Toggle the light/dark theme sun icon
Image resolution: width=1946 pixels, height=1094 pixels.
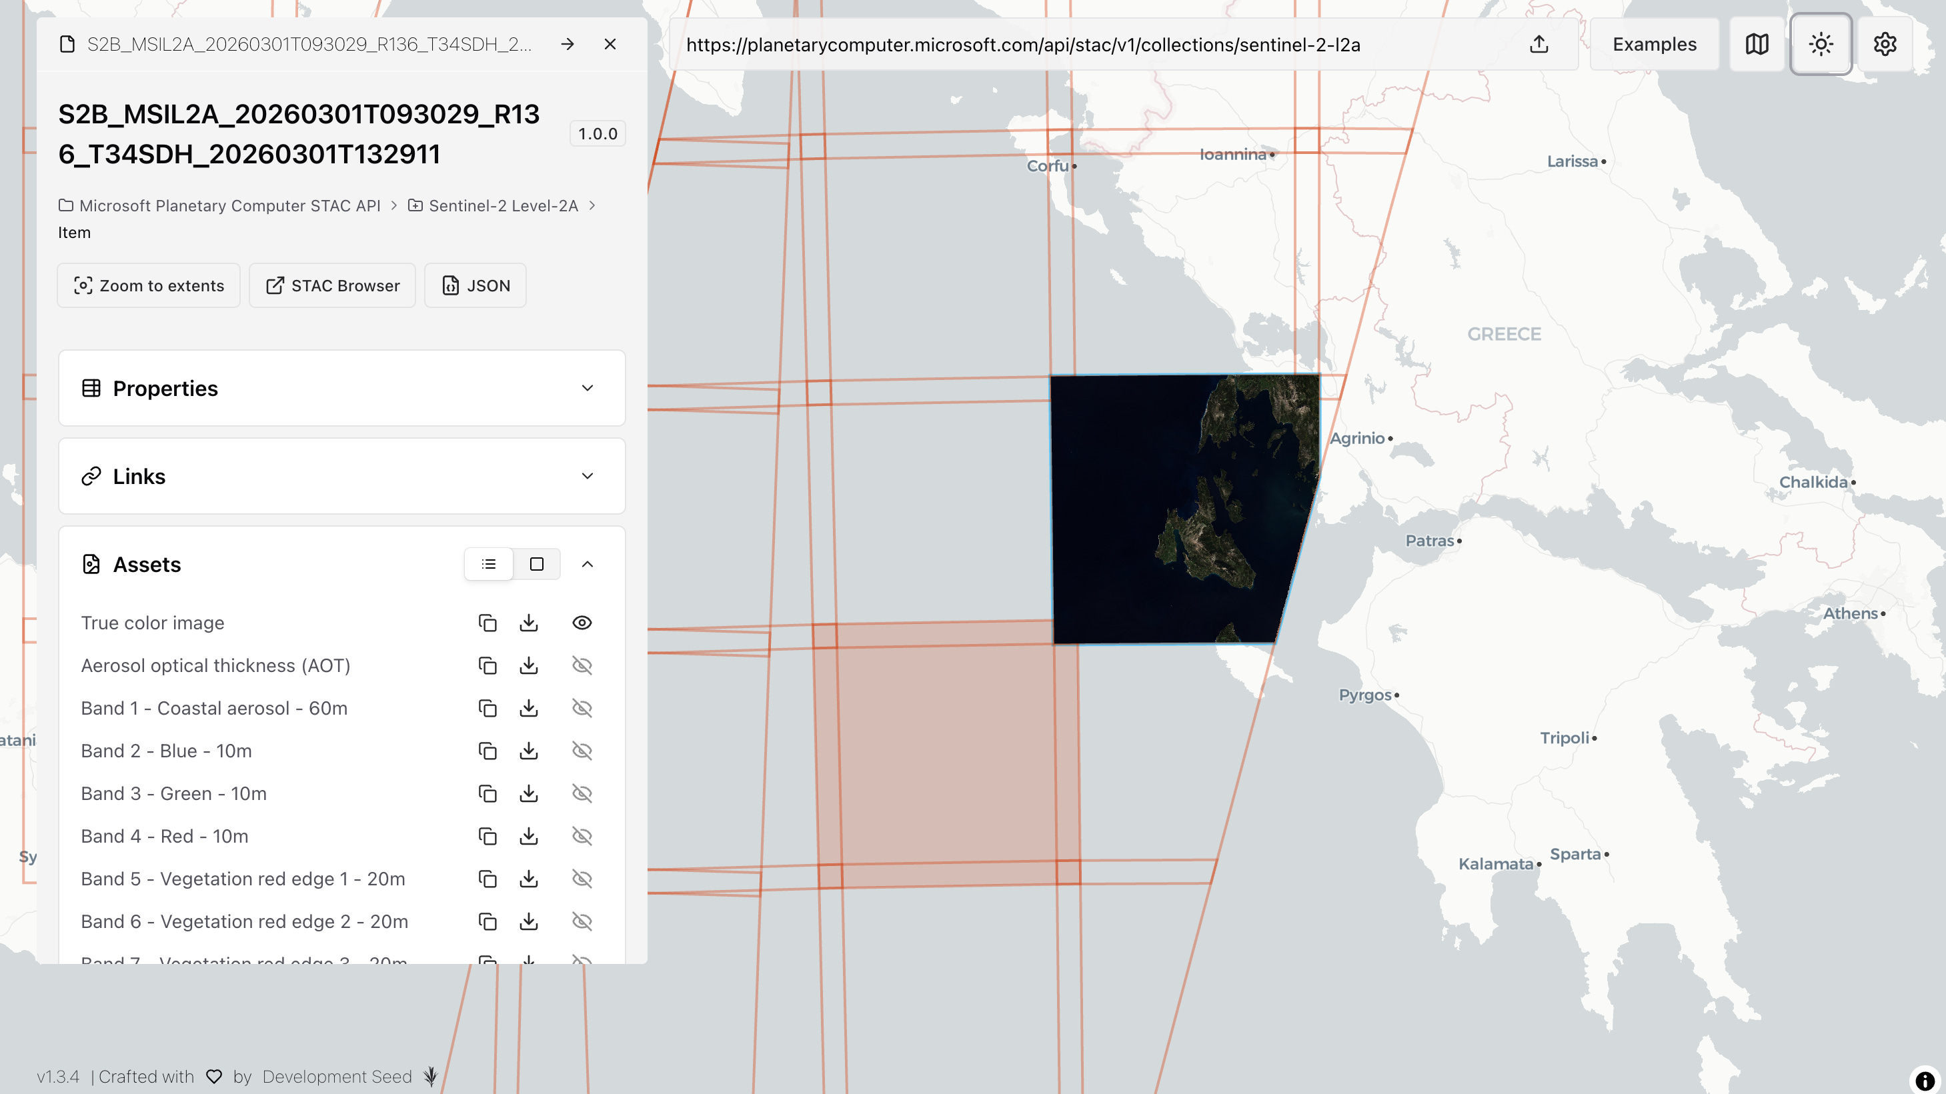click(x=1821, y=45)
